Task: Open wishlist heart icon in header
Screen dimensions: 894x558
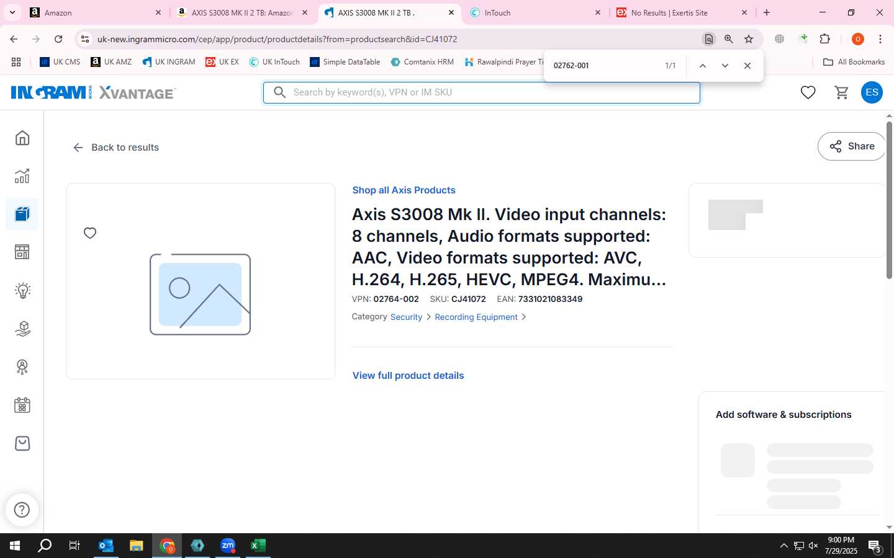Action: (808, 92)
